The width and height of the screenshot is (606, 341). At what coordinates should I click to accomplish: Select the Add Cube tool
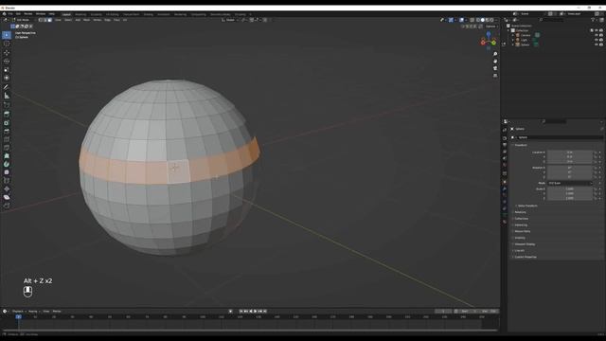[x=7, y=105]
